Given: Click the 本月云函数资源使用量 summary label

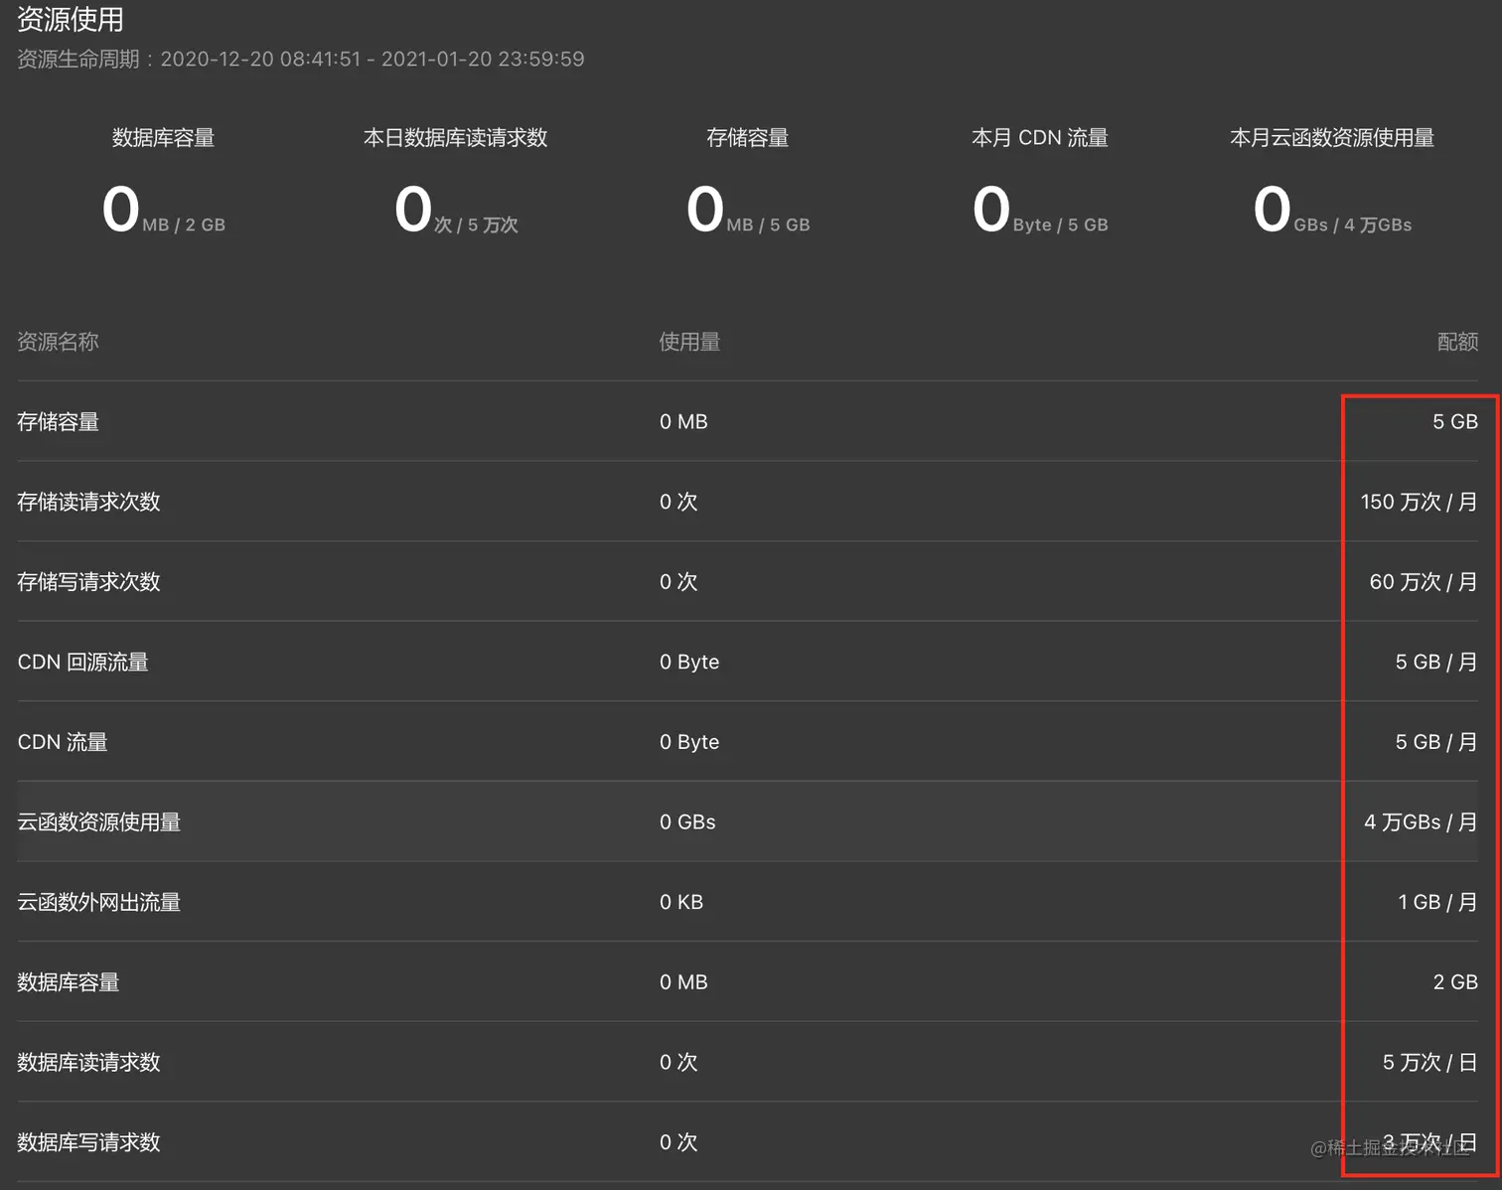Looking at the screenshot, I should 1332,138.
